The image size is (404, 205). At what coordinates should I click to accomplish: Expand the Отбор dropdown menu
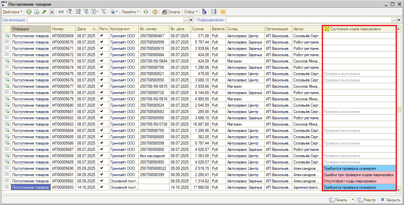click(191, 12)
